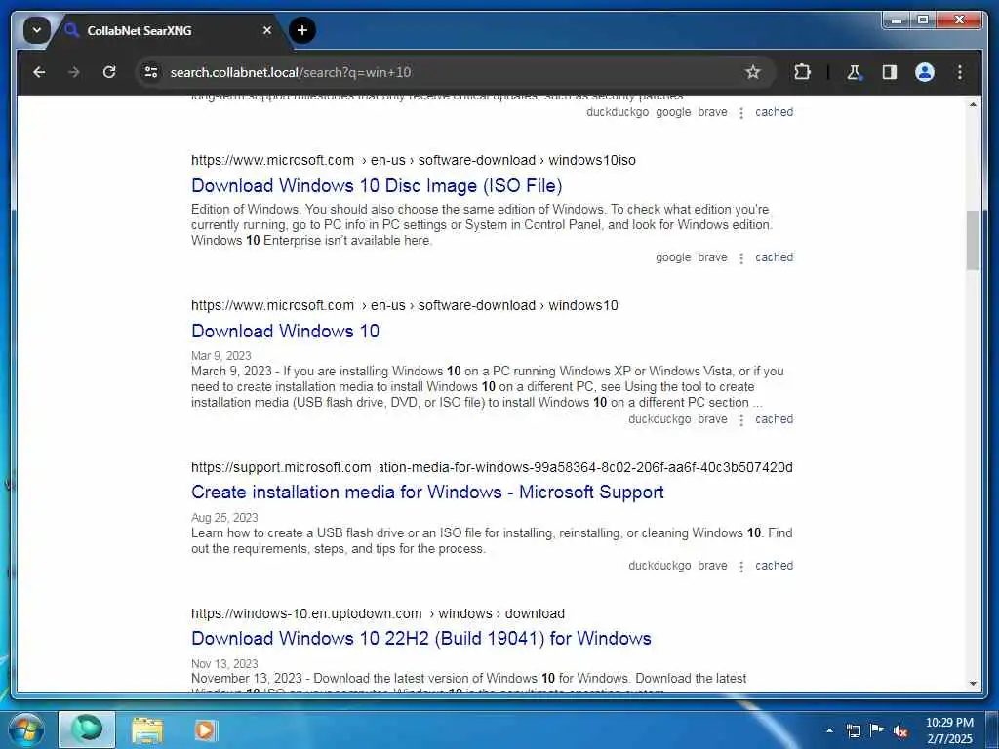Close the CollabNet SearXNG tab
This screenshot has height=749, width=999.
[267, 30]
